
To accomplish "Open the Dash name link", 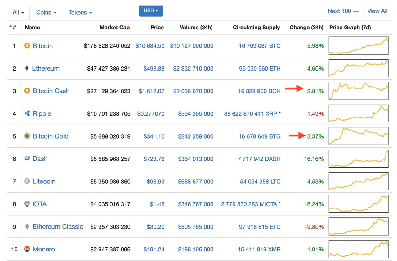I will [x=40, y=159].
